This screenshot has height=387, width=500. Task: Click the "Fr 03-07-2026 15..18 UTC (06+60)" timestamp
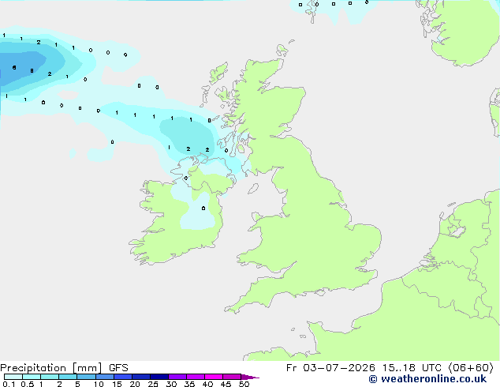tap(390, 368)
